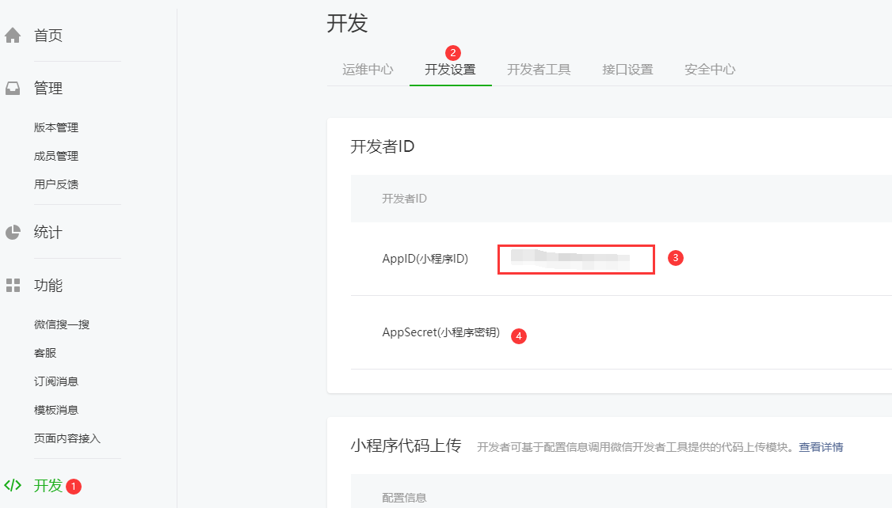This screenshot has height=508, width=892.
Task: Open 模板消息 in the sidebar
Action: click(x=56, y=409)
